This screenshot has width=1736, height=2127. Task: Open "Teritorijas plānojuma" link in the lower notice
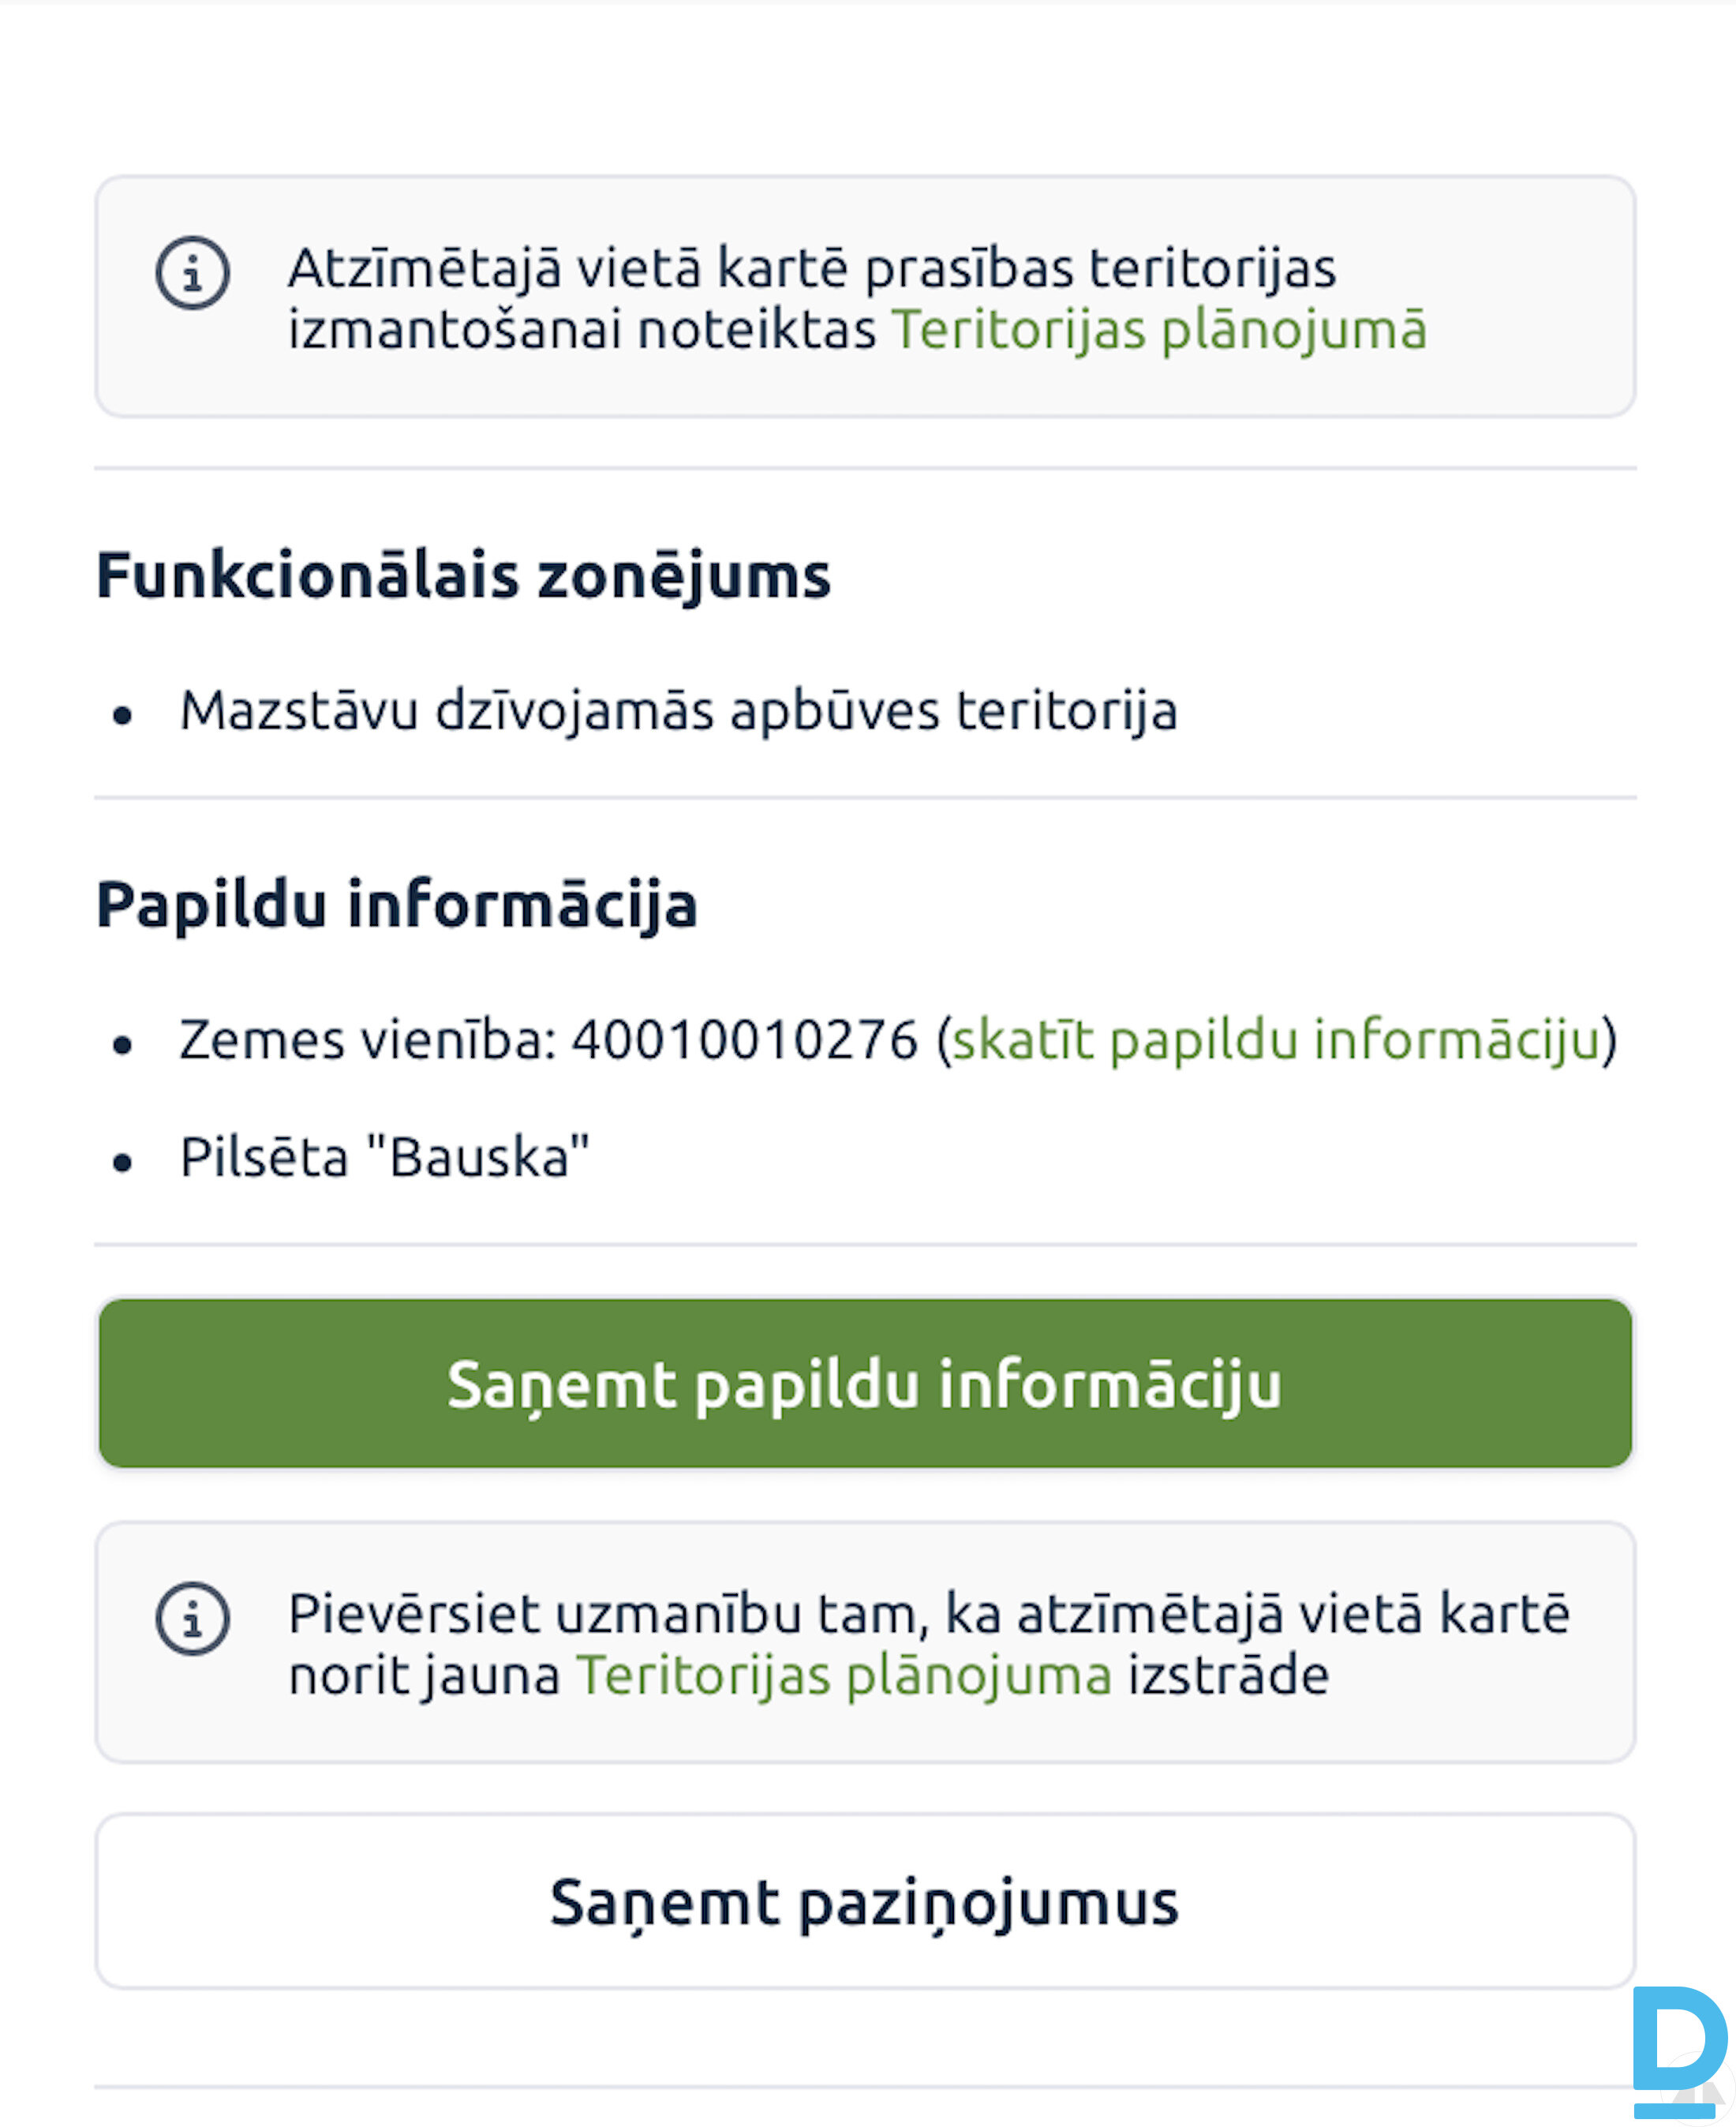844,1675
